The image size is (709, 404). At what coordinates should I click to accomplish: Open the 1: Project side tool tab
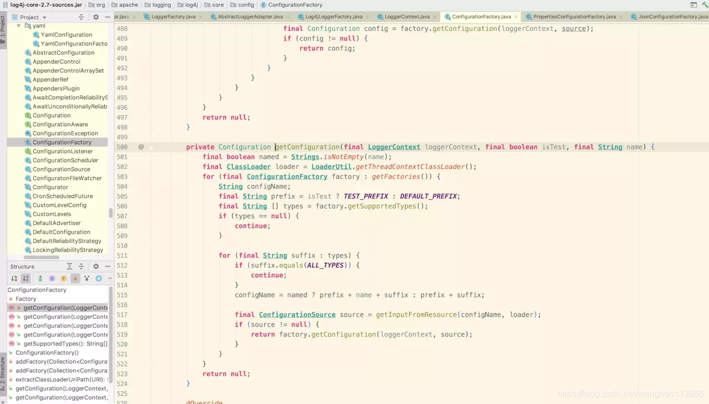pos(3,30)
